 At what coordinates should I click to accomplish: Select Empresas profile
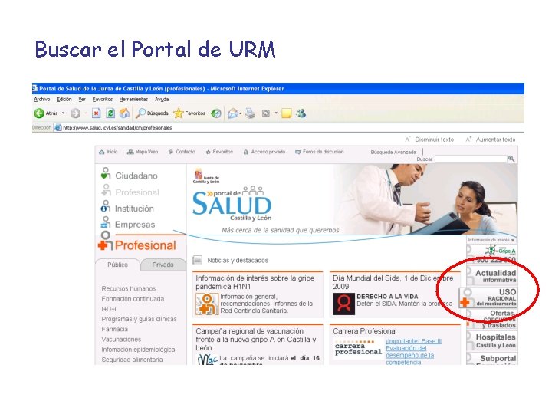[x=128, y=224]
